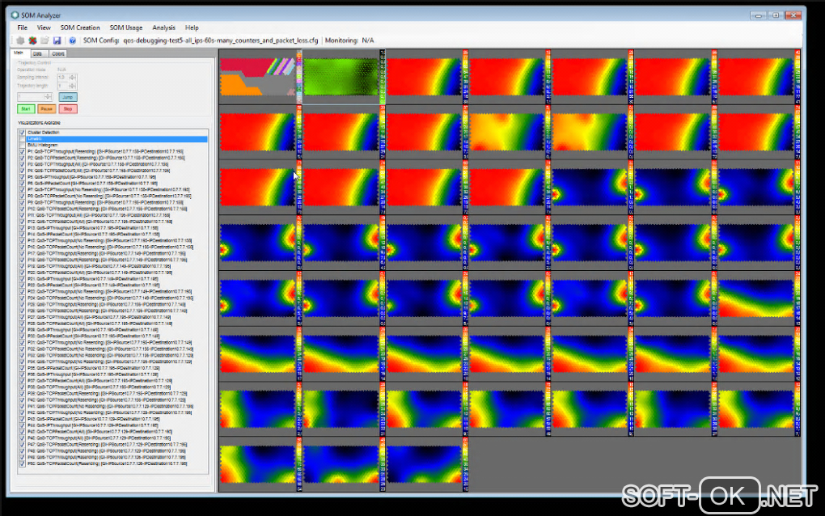Click the blue help question mark icon
Viewport: 825px width, 516px height.
[x=73, y=40]
